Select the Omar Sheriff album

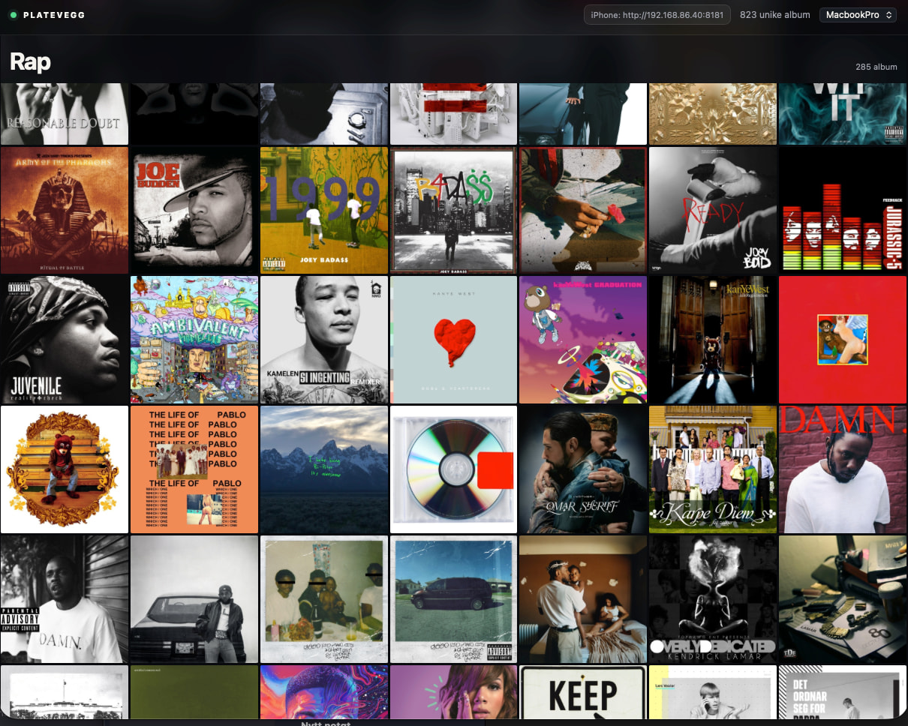(583, 469)
